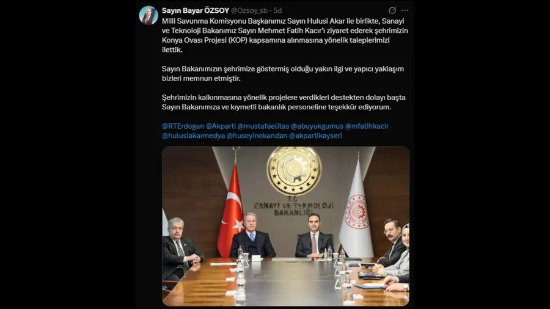Open the three-dot more options menu
550x309 pixels.
pyautogui.click(x=405, y=10)
